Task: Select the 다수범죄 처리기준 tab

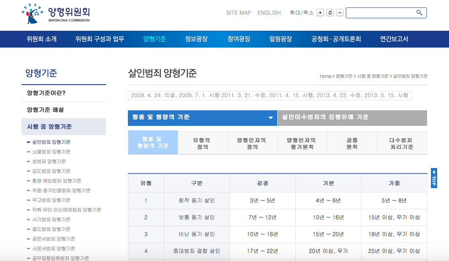Action: tap(402, 143)
